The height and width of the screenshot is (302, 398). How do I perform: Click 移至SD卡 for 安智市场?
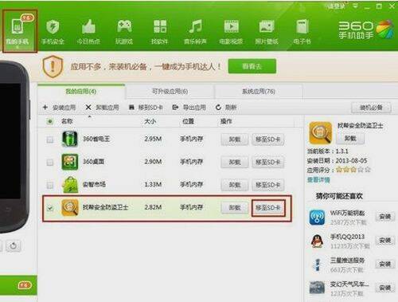tap(268, 185)
